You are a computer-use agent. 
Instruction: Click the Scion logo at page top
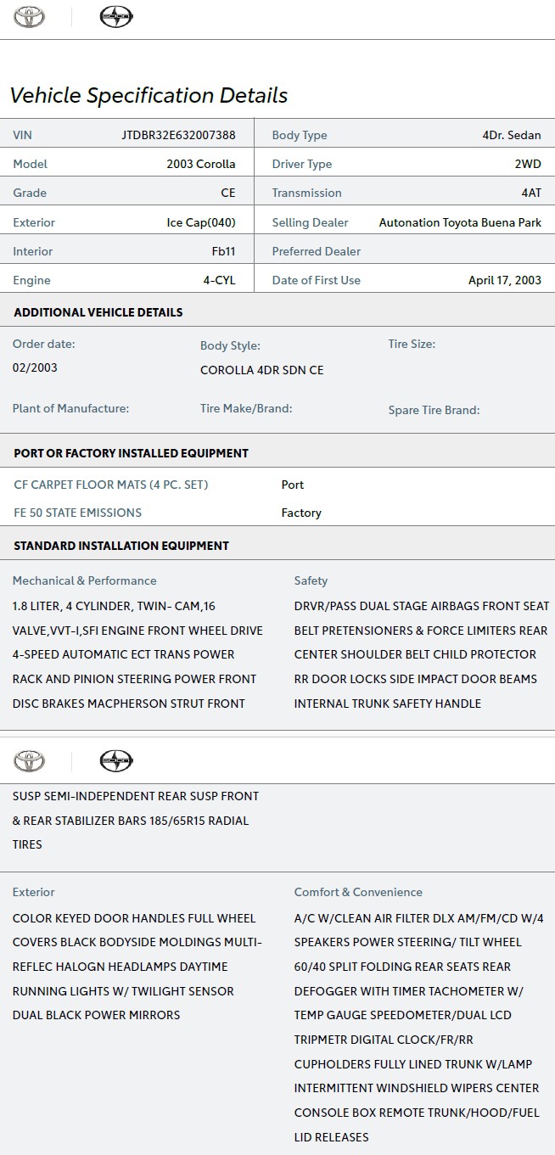pos(115,17)
